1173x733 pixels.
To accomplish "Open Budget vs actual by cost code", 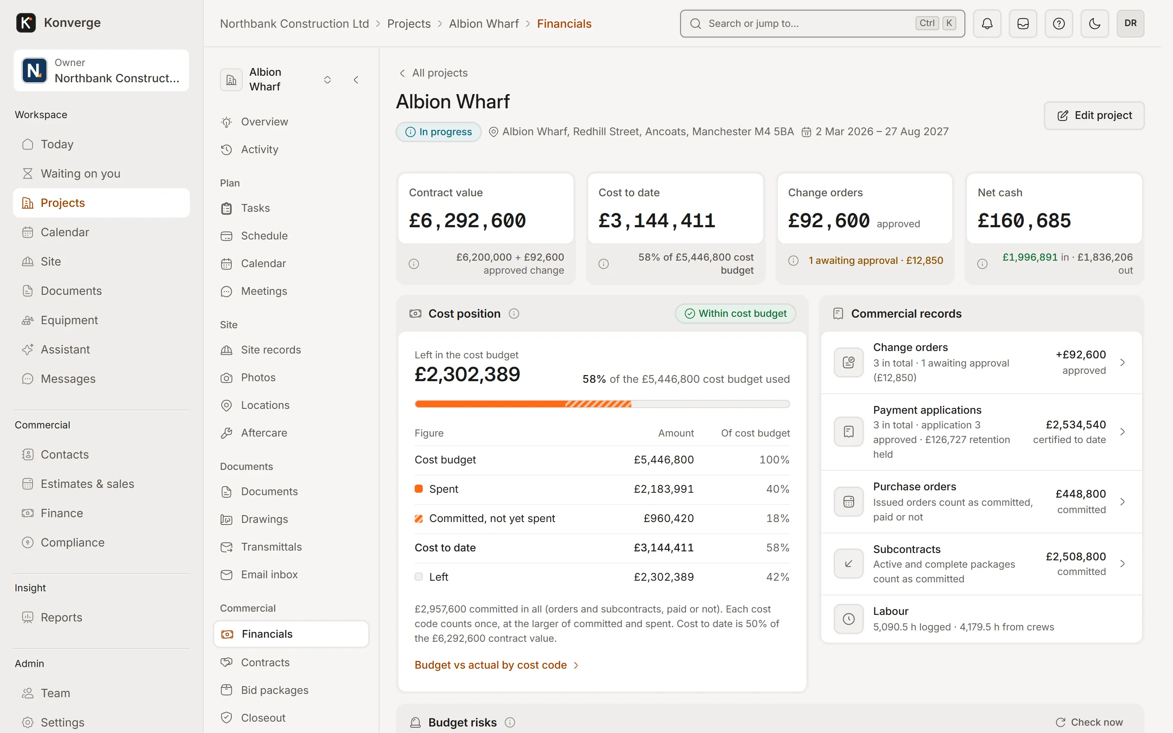I will coord(497,665).
